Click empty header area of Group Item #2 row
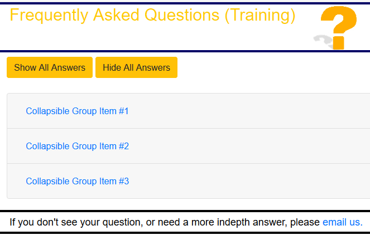This screenshot has height=235, width=370. click(x=248, y=146)
